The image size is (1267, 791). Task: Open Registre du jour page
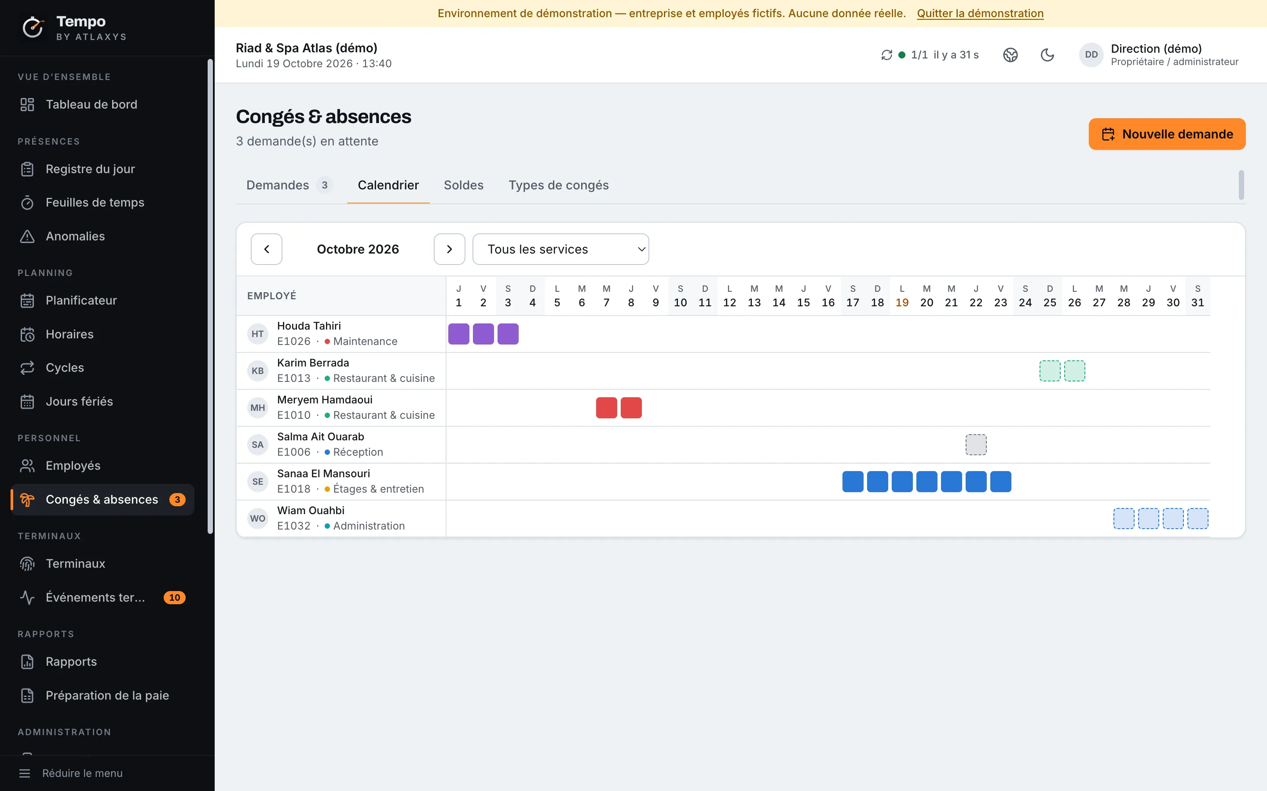pyautogui.click(x=103, y=169)
